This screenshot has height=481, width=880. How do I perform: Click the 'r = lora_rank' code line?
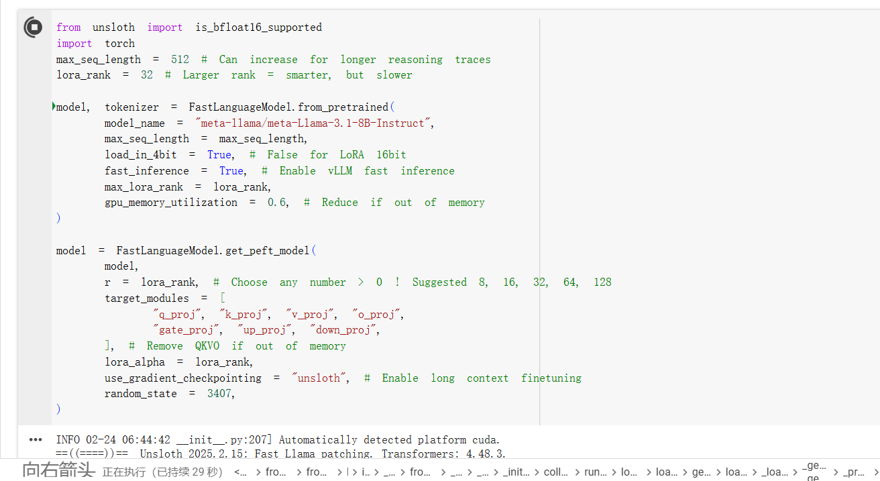pos(358,282)
